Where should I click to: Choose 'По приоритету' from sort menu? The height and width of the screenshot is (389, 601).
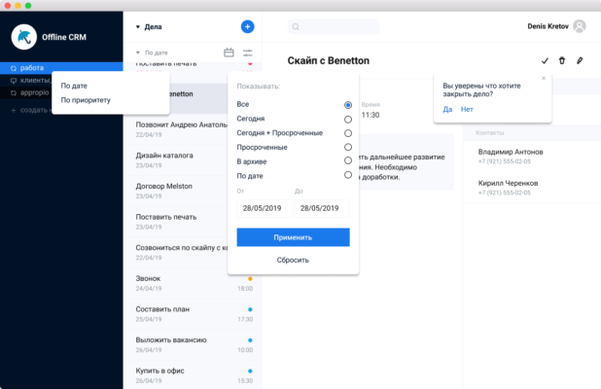(86, 99)
